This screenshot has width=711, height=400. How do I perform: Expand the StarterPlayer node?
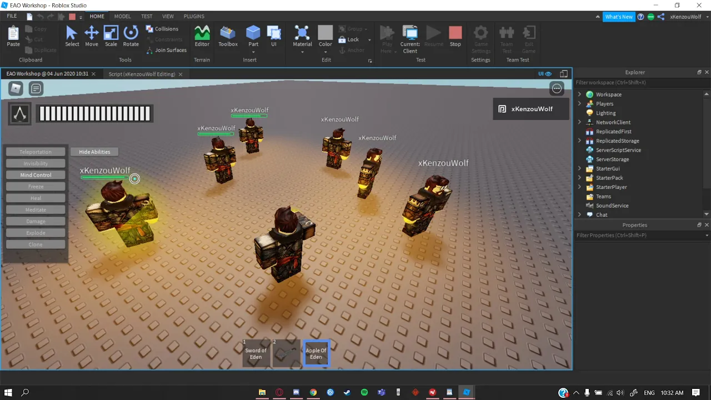579,187
